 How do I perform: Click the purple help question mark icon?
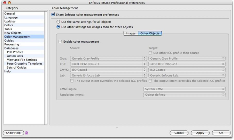(x=26, y=133)
